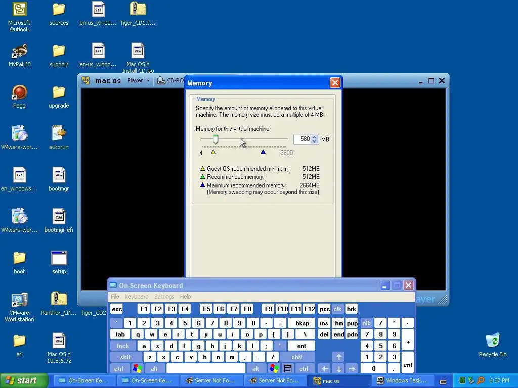
Task: Click the blue maximum memory marker under slider
Action: (263, 152)
